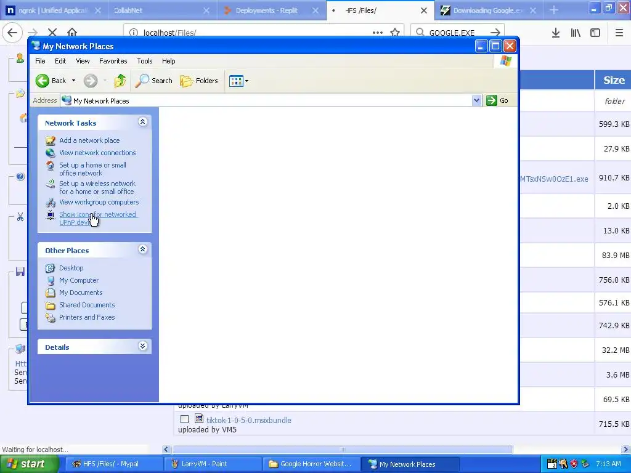The image size is (631, 473).
Task: Open the browser Library icon
Action: pos(576,33)
